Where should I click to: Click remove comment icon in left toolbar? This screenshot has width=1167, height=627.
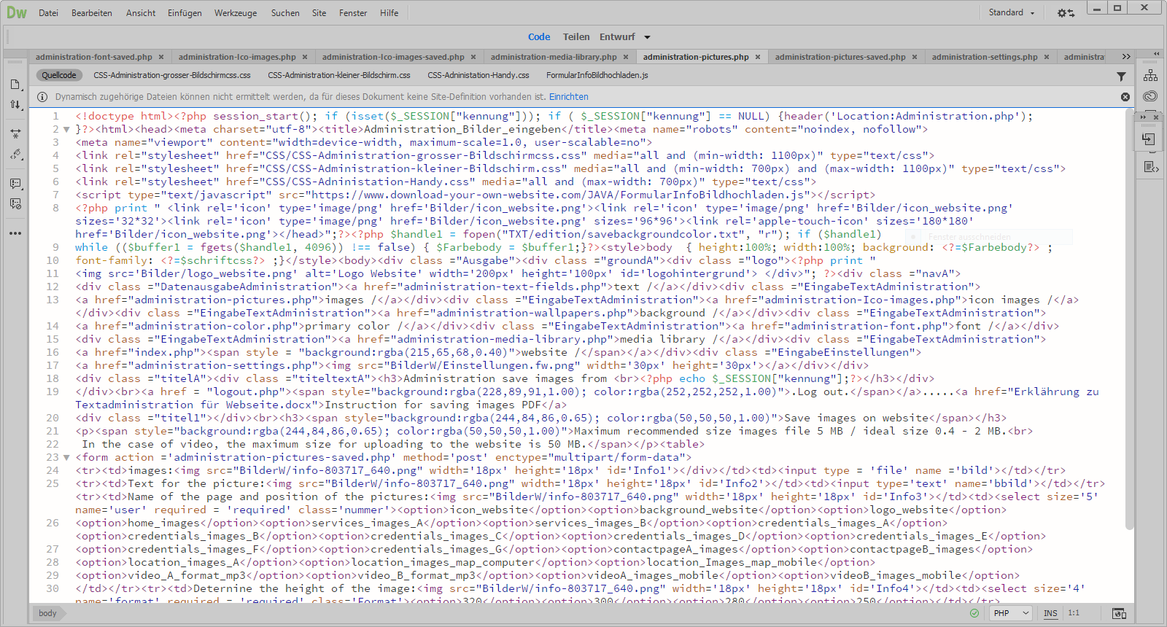15,204
